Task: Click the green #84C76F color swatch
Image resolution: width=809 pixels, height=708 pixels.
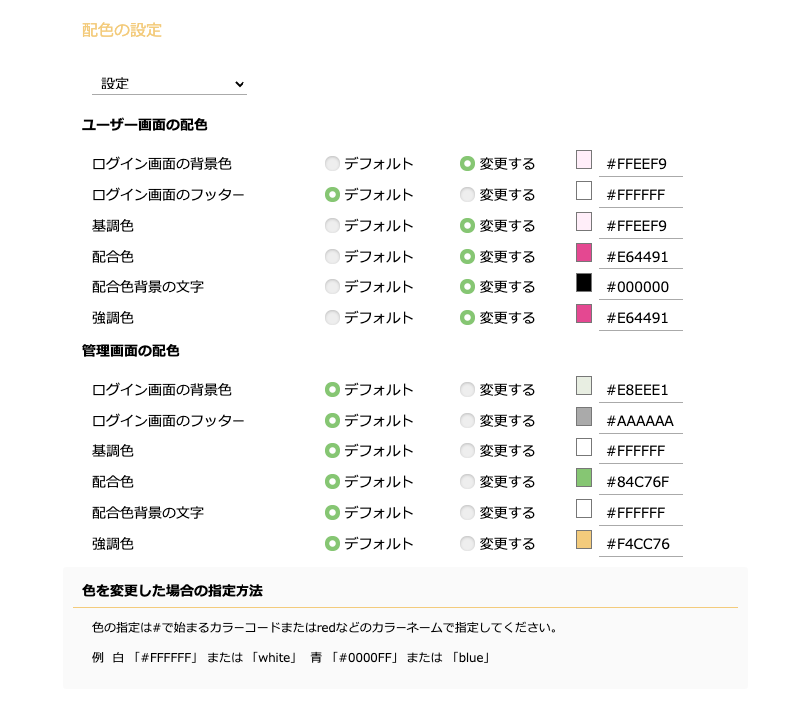Action: click(584, 478)
